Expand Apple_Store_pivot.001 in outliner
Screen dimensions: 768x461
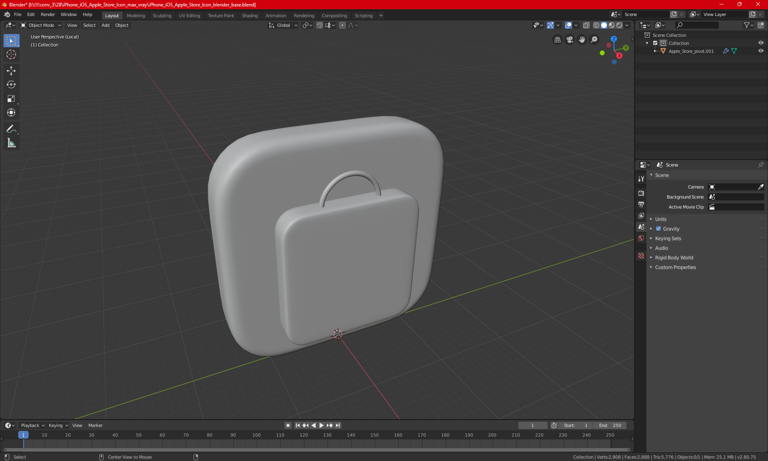(655, 51)
